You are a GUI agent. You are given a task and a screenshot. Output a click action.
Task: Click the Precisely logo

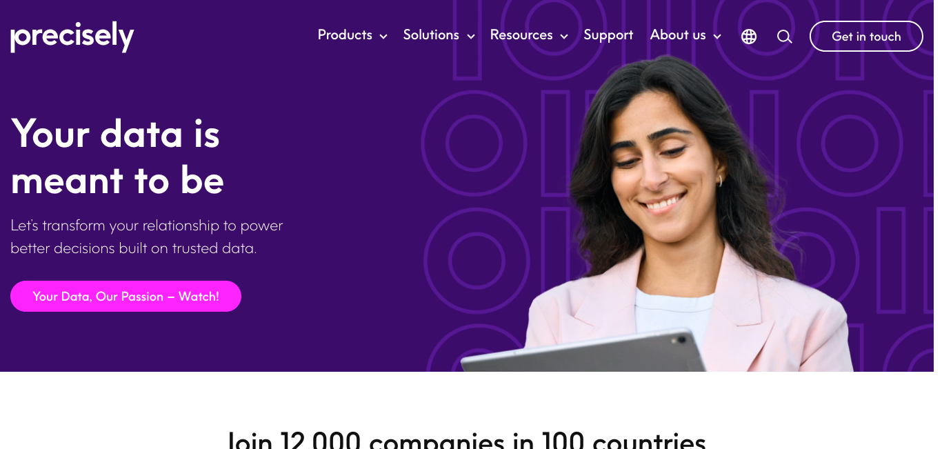tap(72, 37)
